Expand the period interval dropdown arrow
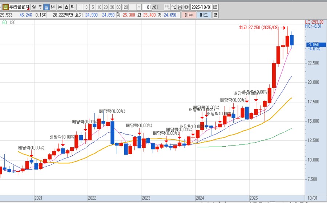The image size is (327, 203). [139, 7]
